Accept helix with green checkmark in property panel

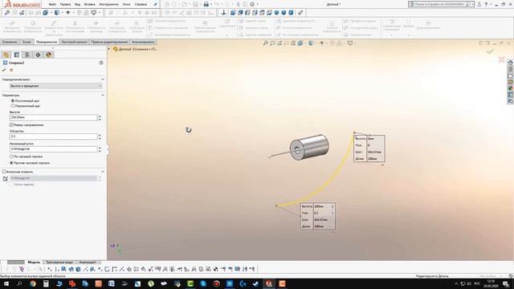[x=4, y=70]
